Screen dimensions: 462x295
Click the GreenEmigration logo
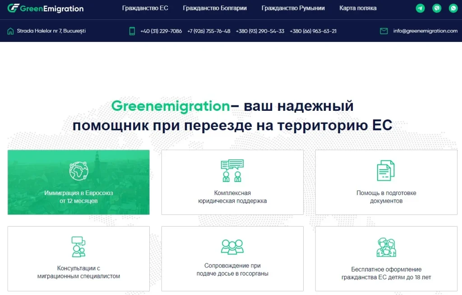46,9
